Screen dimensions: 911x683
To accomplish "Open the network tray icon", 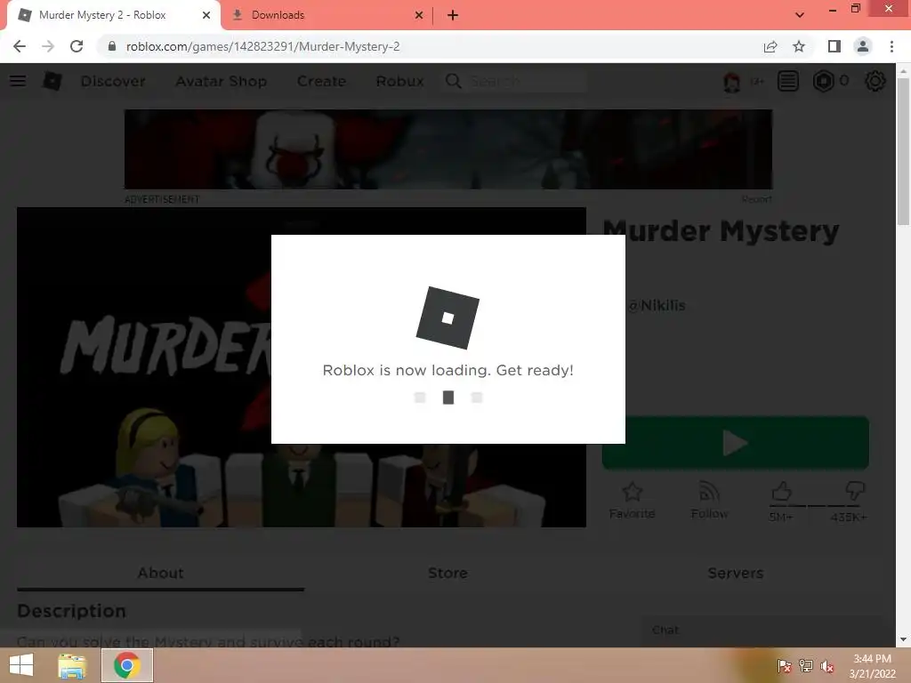I will [x=805, y=666].
